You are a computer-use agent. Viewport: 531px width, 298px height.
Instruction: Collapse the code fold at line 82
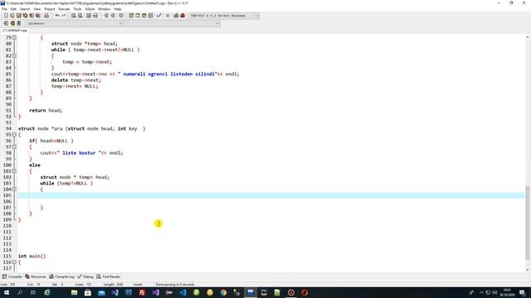tap(14, 55)
